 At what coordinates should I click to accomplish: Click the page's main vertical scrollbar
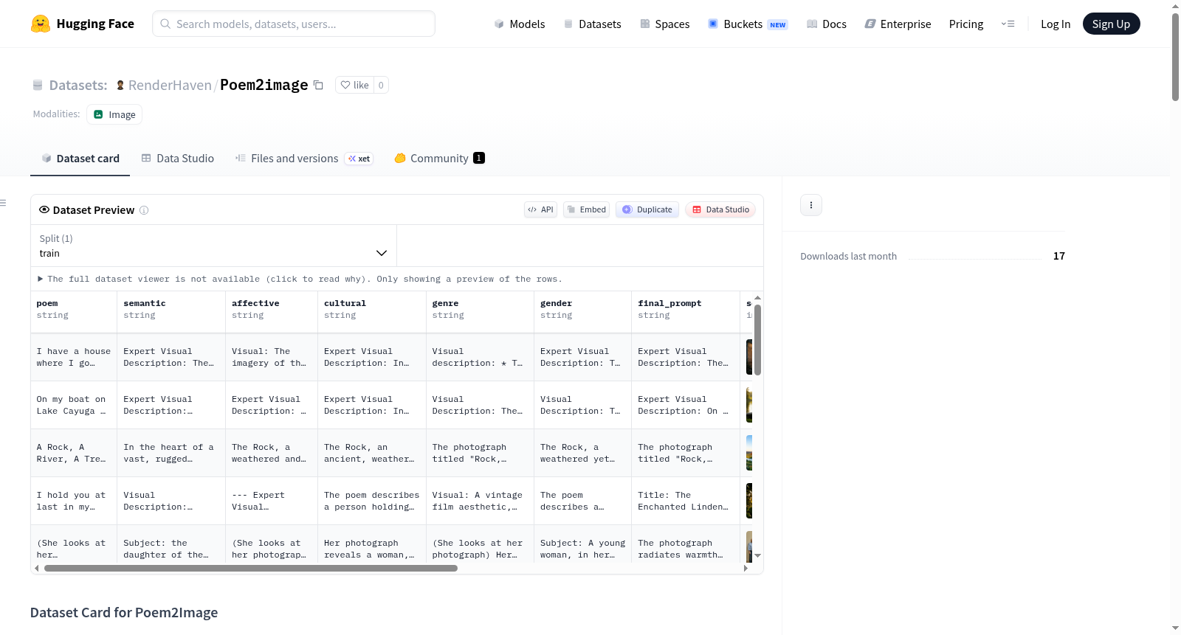(x=1175, y=57)
